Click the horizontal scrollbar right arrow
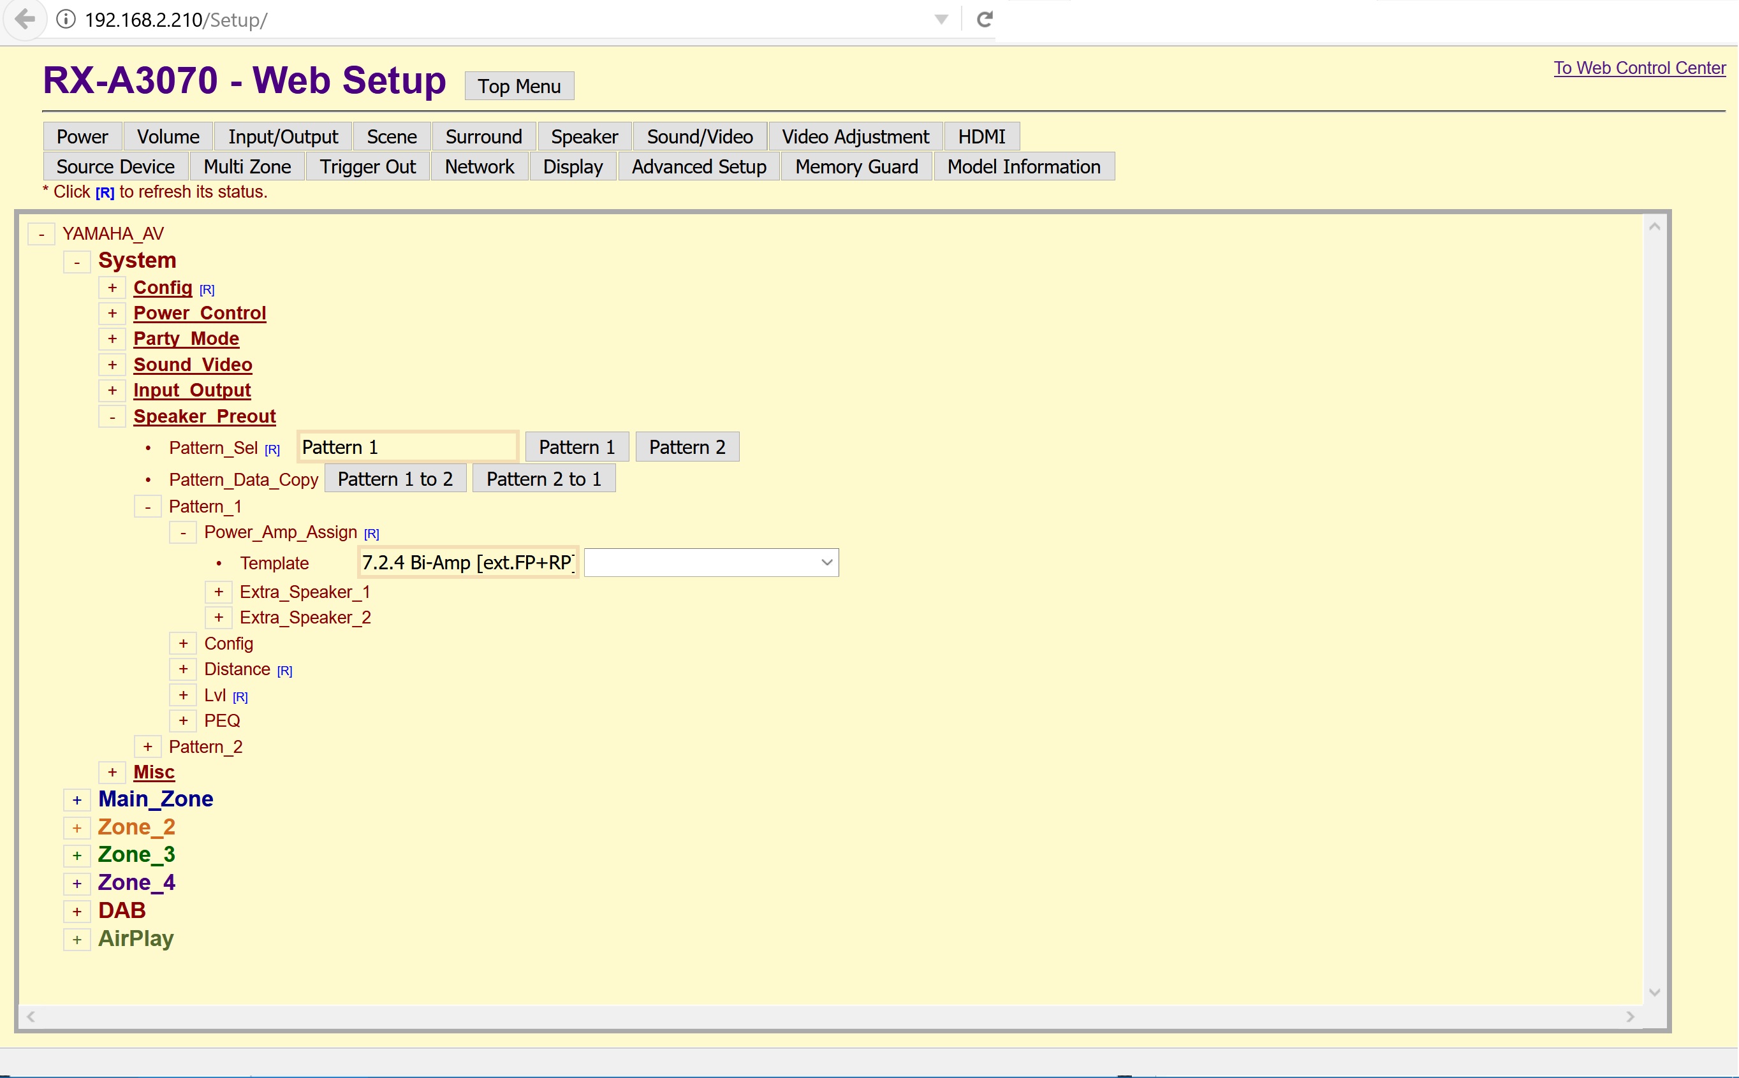Screen dimensions: 1739x1078 coord(1630,1017)
